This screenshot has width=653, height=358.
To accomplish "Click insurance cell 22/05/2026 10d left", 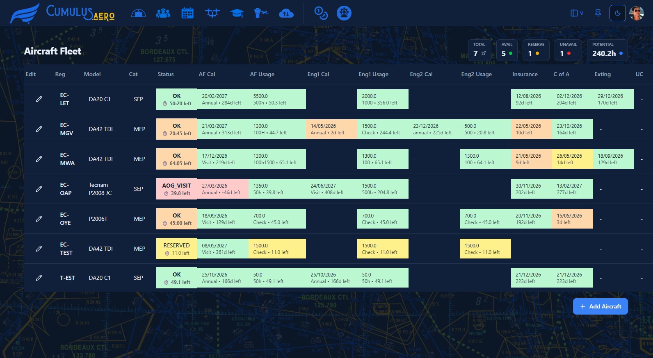I will (x=532, y=129).
